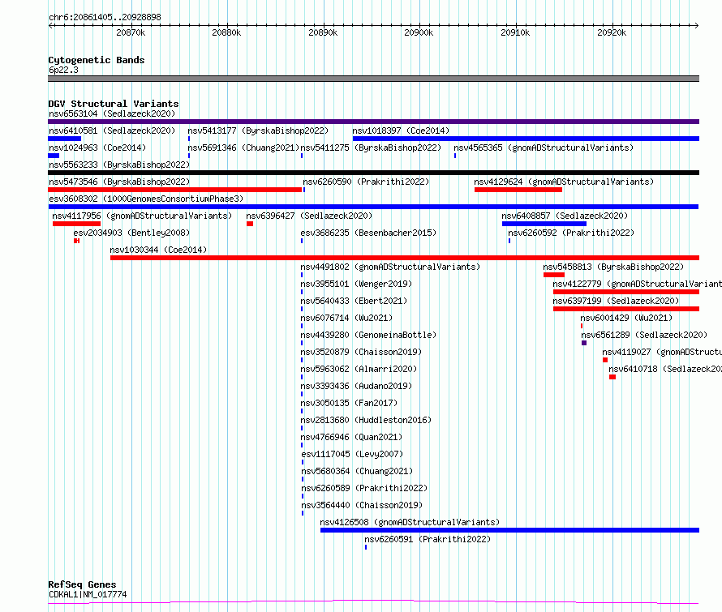Open nsv6260590 (Prakrithi2022) label
This screenshot has height=612, width=722.
click(x=366, y=182)
